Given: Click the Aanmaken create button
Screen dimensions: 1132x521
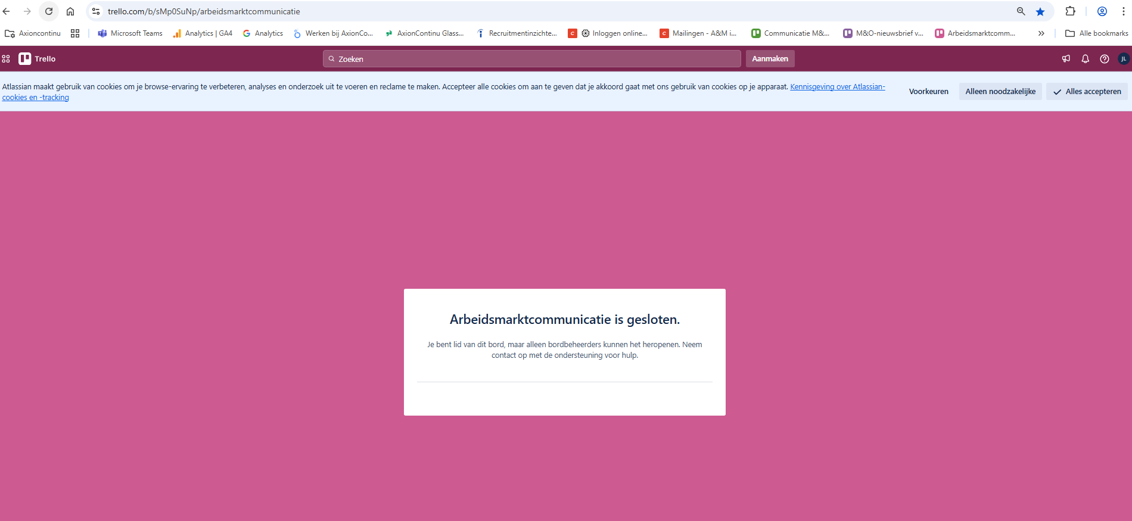Looking at the screenshot, I should (x=770, y=59).
